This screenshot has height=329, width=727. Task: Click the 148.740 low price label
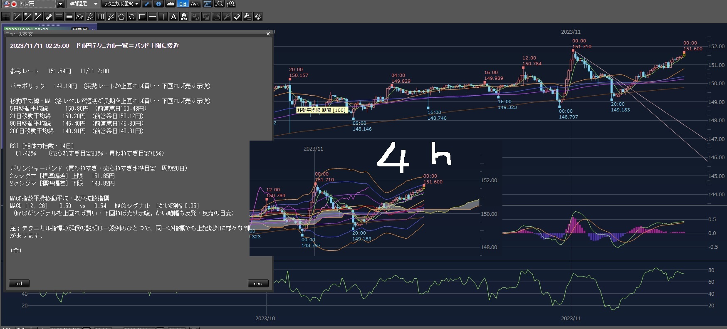(437, 118)
